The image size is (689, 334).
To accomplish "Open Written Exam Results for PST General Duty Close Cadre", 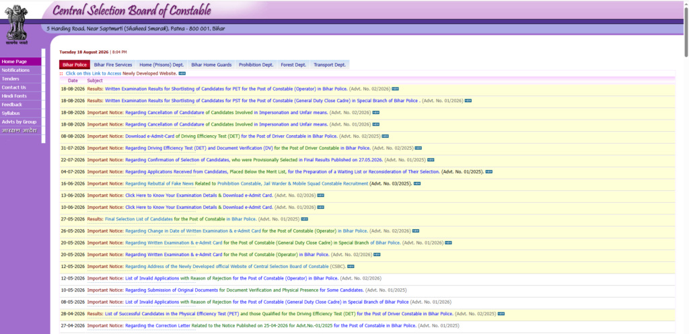I will click(x=263, y=101).
